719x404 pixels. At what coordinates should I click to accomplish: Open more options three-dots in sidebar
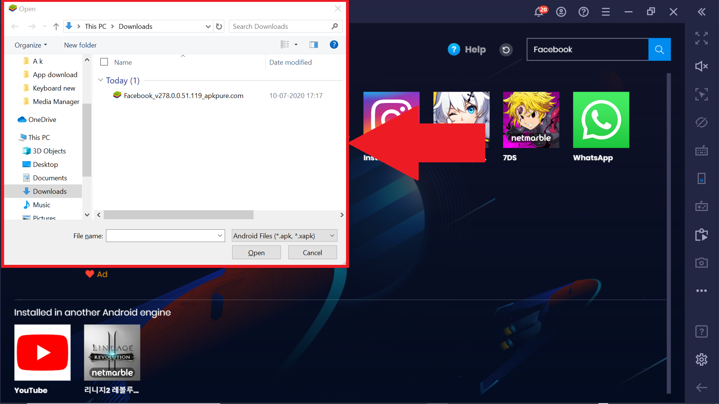701,291
